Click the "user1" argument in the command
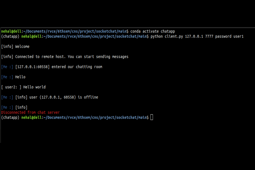255x170 pixels. pos(238,36)
